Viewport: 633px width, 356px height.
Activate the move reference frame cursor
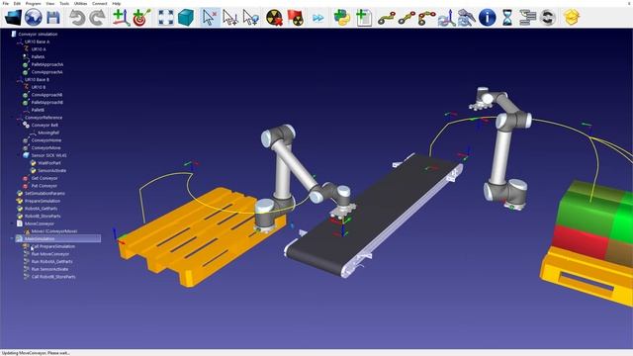[230, 18]
